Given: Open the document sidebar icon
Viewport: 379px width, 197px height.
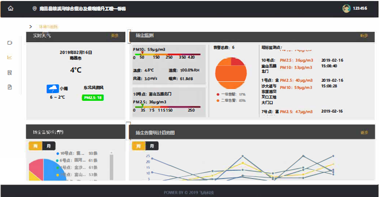Looking at the screenshot, I should click(x=10, y=87).
